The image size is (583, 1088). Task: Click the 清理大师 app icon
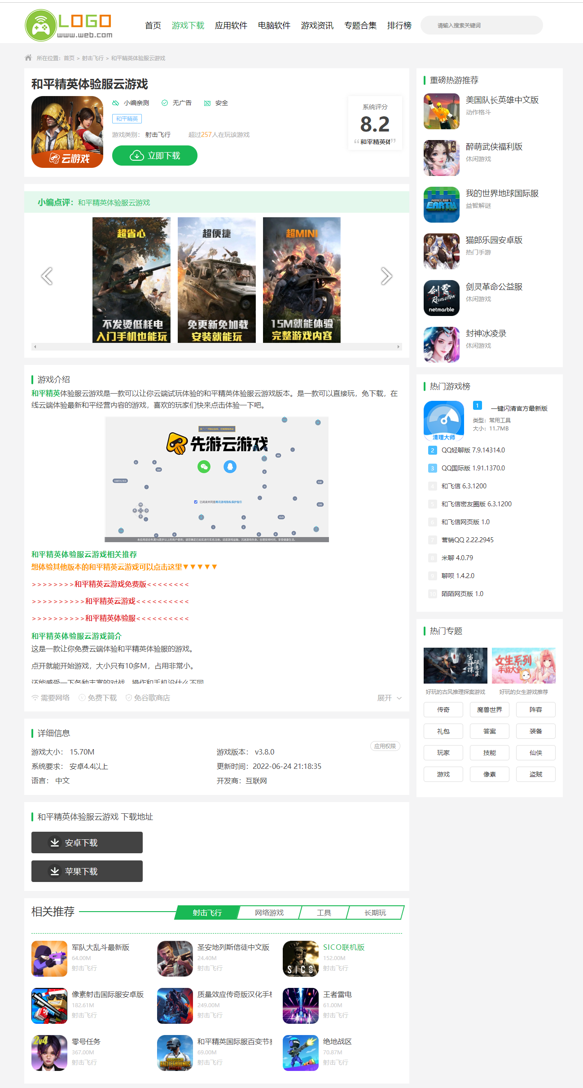[x=444, y=421]
